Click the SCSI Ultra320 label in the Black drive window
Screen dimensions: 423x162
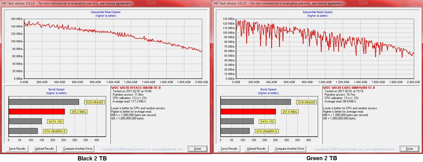click(95, 102)
